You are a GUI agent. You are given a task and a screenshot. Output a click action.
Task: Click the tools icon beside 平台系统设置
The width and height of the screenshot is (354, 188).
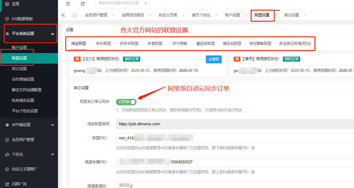click(x=7, y=34)
